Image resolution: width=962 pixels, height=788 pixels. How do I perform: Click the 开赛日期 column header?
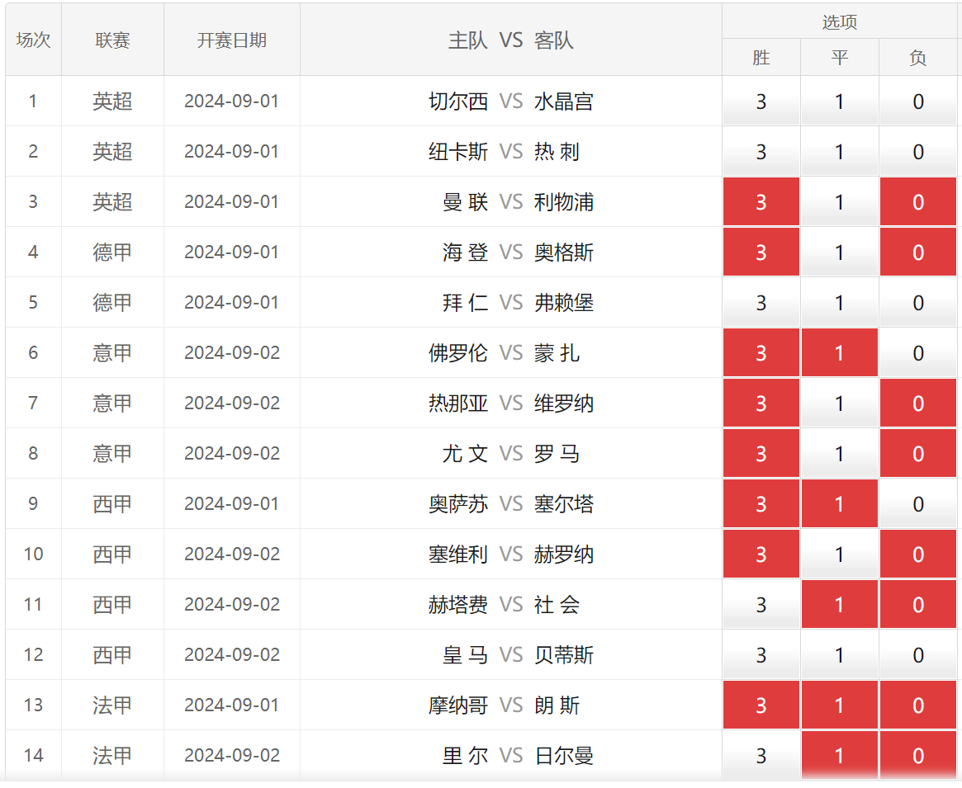coord(231,40)
